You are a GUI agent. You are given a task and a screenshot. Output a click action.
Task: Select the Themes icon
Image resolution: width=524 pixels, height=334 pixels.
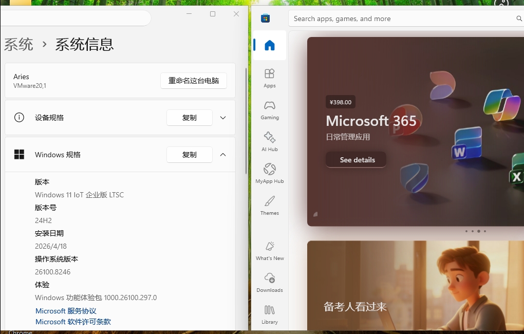point(269,205)
